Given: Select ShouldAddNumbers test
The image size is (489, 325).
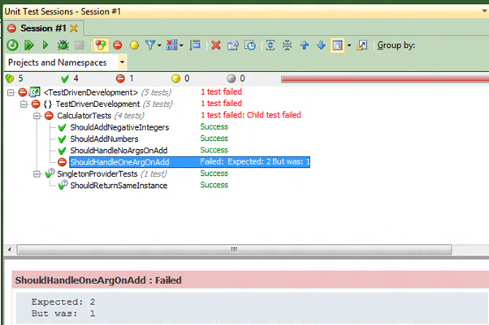Looking at the screenshot, I should 104,139.
